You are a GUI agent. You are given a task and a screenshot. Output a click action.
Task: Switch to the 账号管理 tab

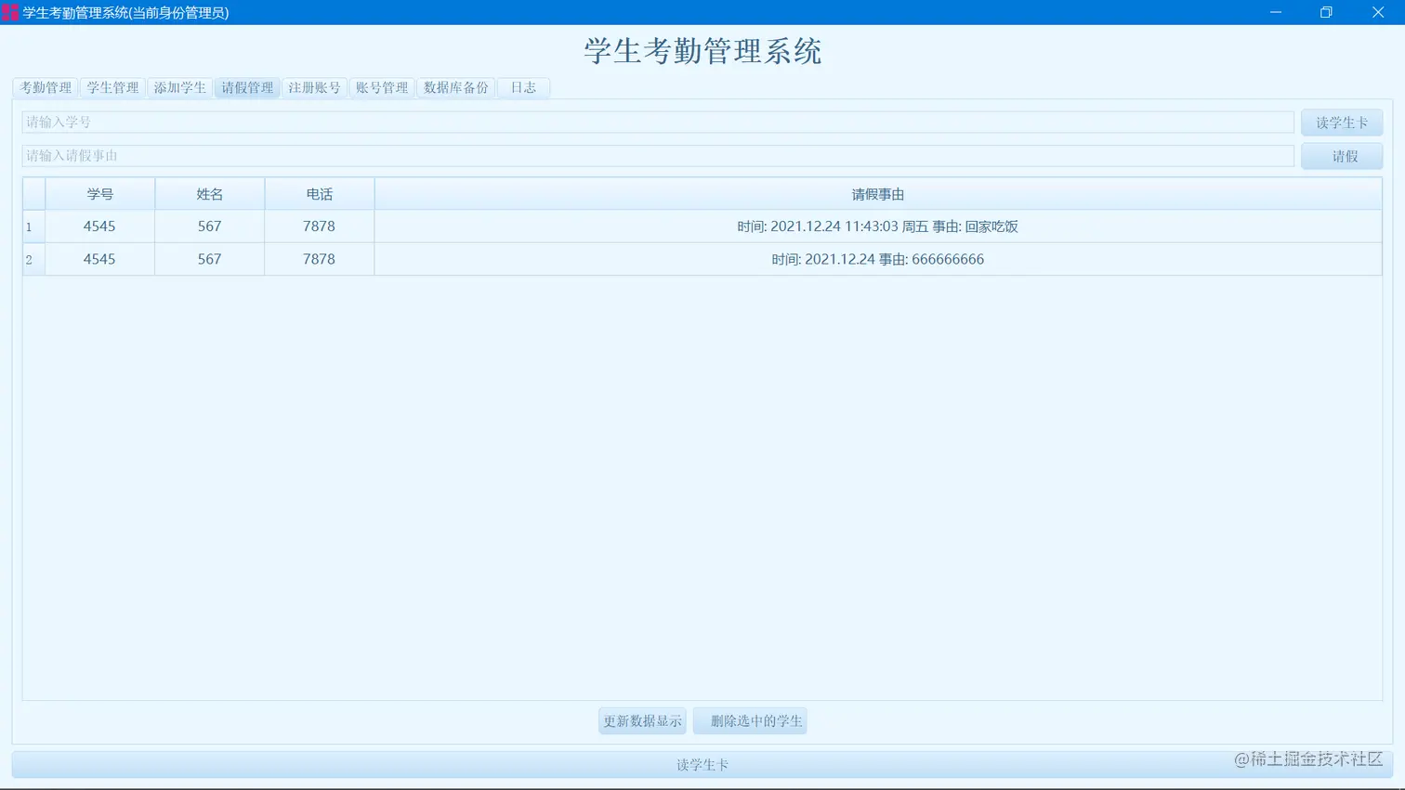click(382, 87)
